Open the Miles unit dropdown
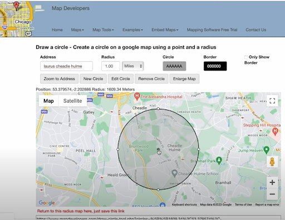 coord(133,66)
